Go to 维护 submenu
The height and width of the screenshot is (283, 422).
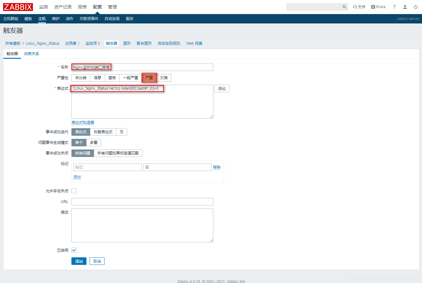[x=56, y=19]
